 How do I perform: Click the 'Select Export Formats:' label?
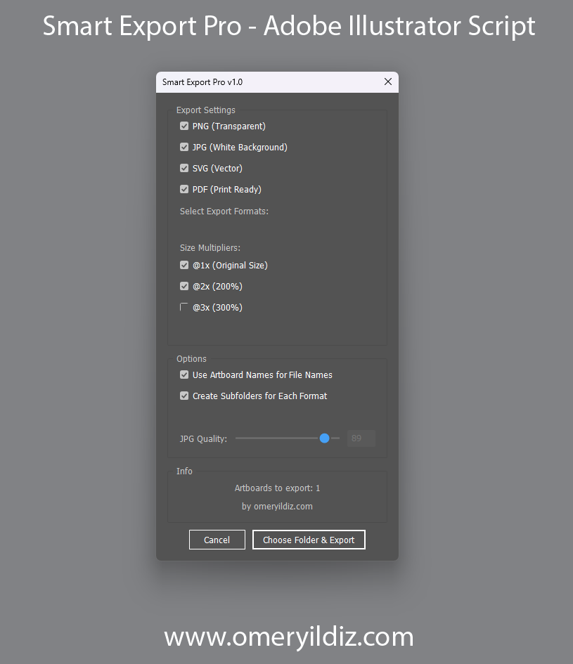click(224, 211)
